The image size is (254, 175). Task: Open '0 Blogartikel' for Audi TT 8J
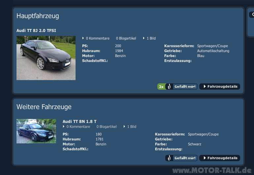pyautogui.click(x=126, y=39)
